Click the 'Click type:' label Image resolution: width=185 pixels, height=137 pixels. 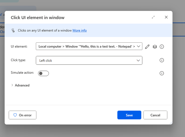(x=18, y=60)
